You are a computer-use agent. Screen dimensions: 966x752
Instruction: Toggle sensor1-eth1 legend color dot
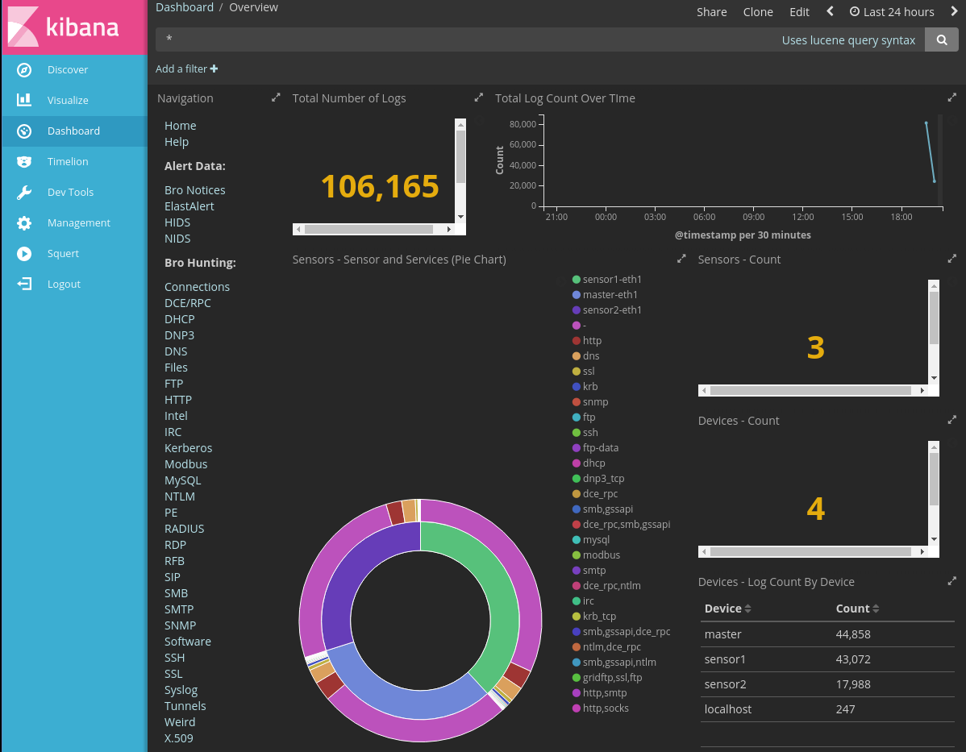tap(576, 280)
